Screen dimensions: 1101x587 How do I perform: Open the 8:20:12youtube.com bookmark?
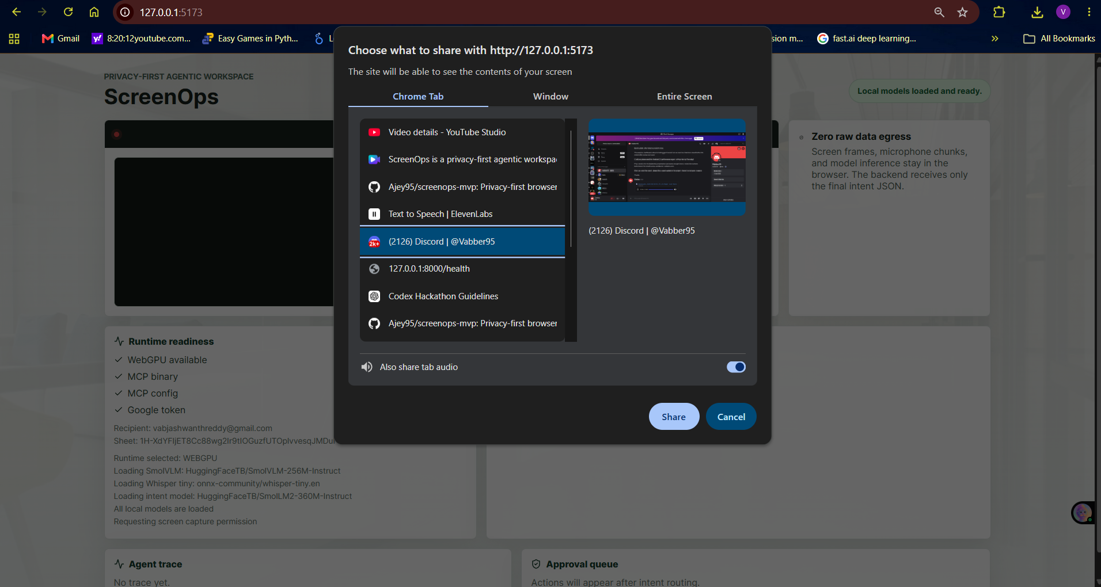click(x=142, y=39)
